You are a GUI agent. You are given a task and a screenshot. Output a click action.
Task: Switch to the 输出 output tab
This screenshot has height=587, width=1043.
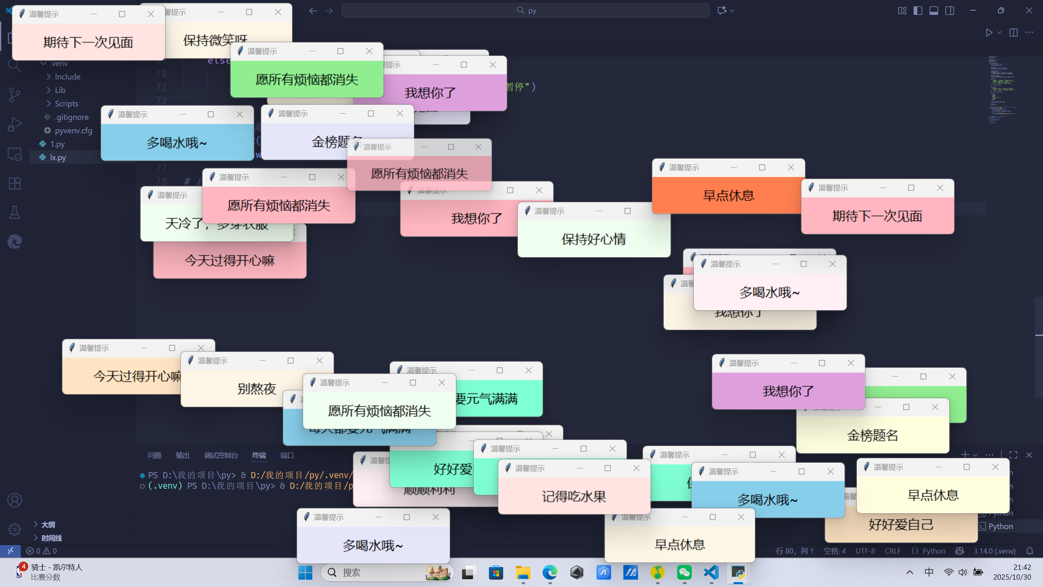pos(183,455)
